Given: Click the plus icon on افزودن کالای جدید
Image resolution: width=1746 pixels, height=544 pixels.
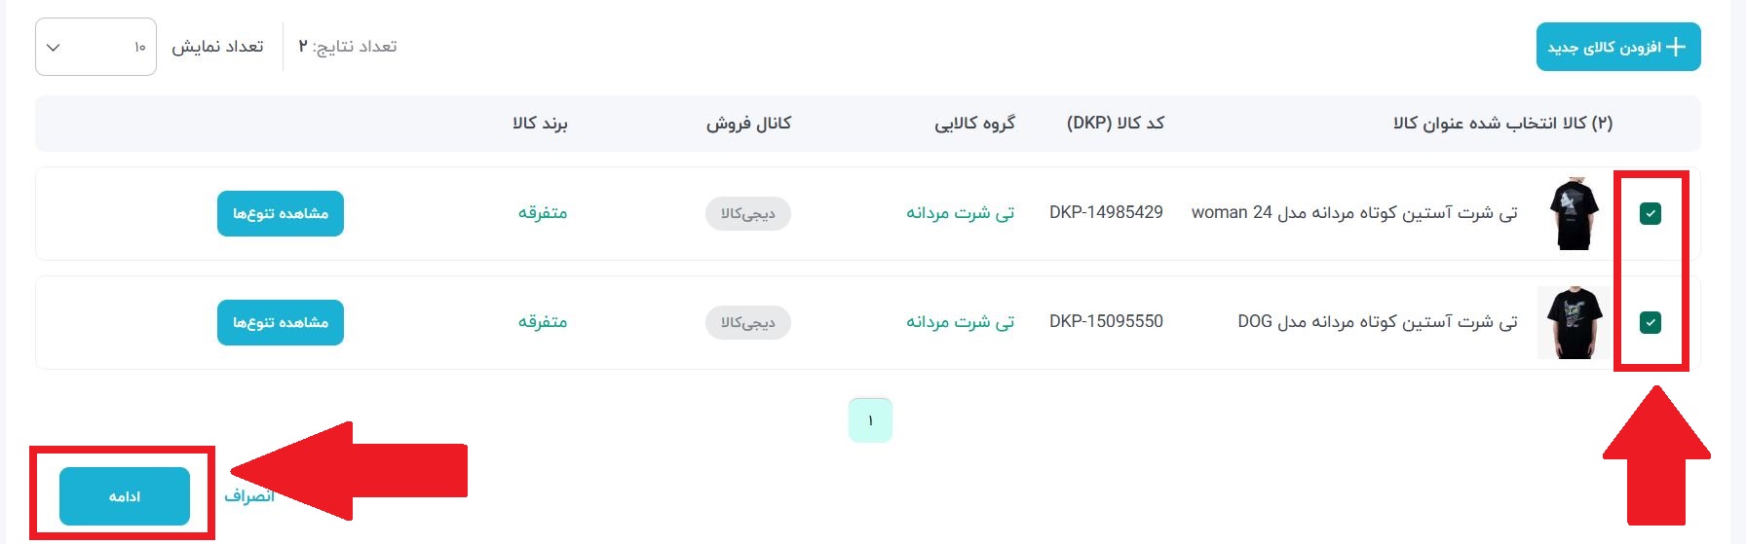Looking at the screenshot, I should point(1676,47).
